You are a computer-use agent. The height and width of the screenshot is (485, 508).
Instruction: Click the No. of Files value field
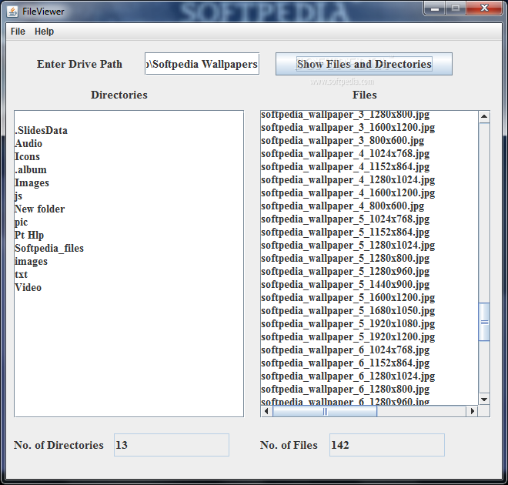(x=387, y=445)
